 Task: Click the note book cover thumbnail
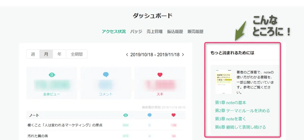pos(223,82)
